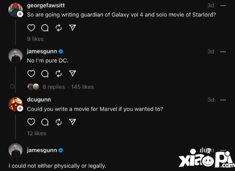Repost georgefawsitt's Guardians of the Galaxy comment
This screenshot has height=171, width=235.
59,28
